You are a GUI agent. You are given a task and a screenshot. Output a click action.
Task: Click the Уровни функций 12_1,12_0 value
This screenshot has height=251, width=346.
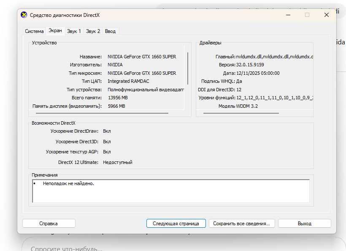point(275,98)
